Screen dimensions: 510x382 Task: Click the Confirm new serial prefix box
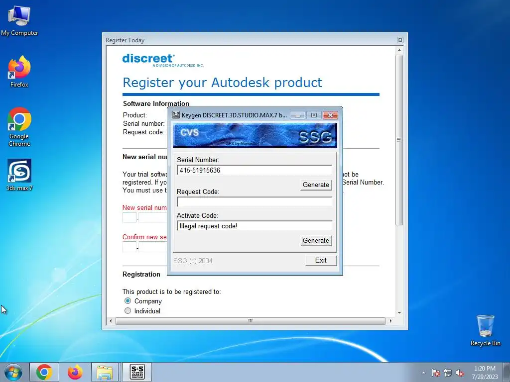pos(129,247)
